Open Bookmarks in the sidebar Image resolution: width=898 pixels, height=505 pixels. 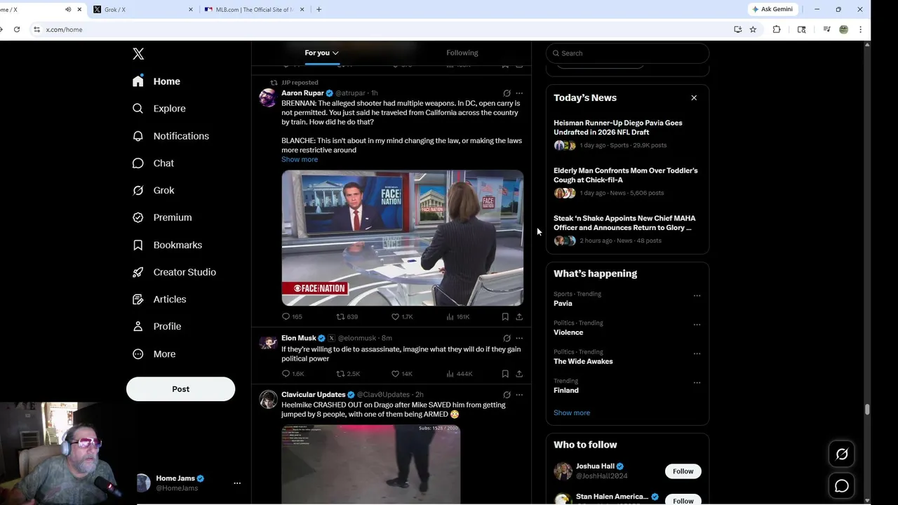click(167, 245)
